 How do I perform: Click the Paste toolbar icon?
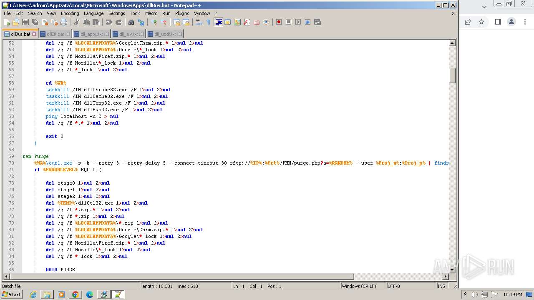96,22
